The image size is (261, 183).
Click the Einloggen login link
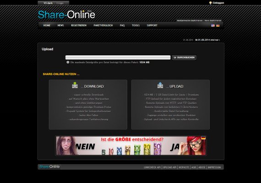click(x=218, y=3)
